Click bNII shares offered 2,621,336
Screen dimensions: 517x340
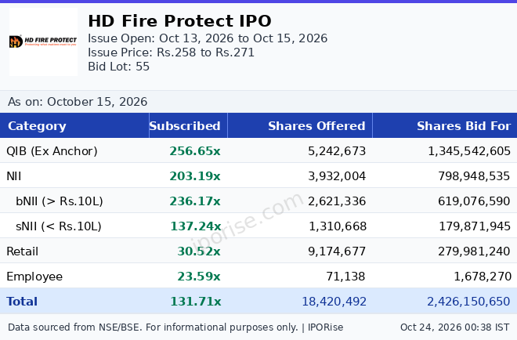pos(337,201)
